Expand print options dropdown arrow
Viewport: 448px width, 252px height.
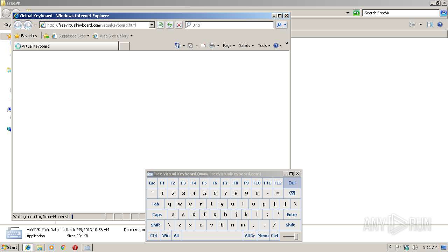(x=218, y=45)
